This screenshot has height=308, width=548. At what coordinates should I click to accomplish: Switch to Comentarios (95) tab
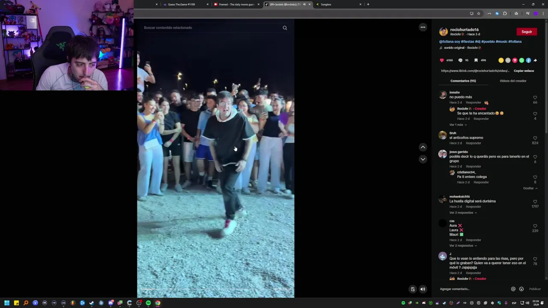click(x=463, y=81)
